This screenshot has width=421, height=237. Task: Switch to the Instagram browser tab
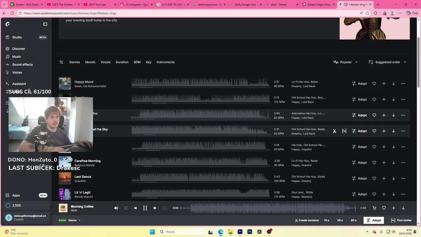(x=136, y=5)
